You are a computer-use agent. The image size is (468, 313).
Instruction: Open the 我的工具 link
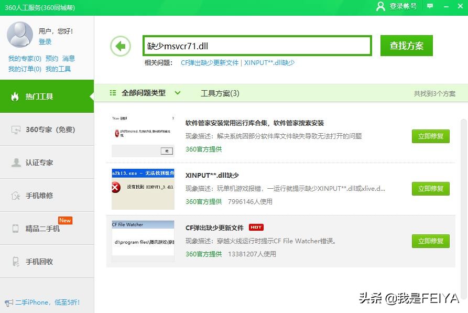click(58, 69)
